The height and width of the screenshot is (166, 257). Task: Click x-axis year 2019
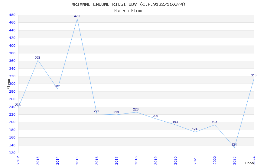pyautogui.click(x=156, y=160)
